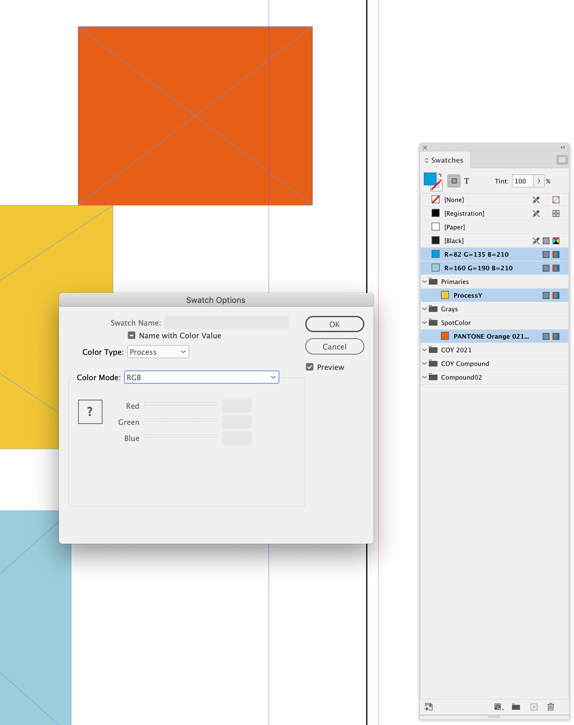Image resolution: width=574 pixels, height=725 pixels.
Task: Select Formatting affects container icon
Action: tap(454, 181)
